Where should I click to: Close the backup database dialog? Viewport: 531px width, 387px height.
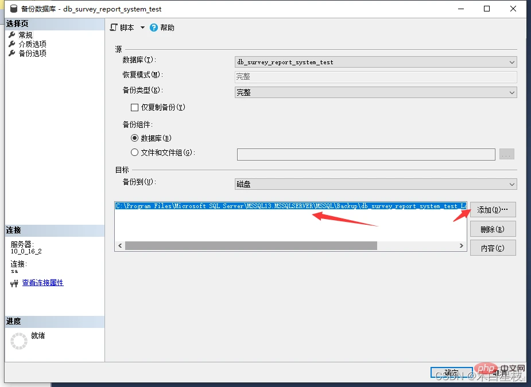coord(513,9)
